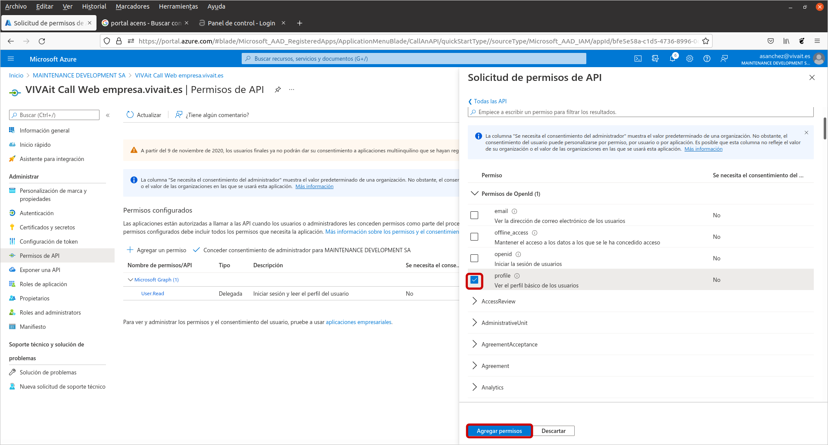Open the notifications bell icon
This screenshot has width=828, height=445.
click(x=672, y=59)
